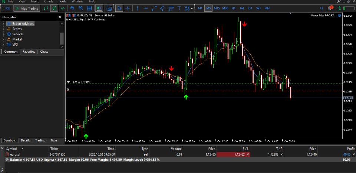
Task: Switch chart to line chart mode
Action: [62, 9]
